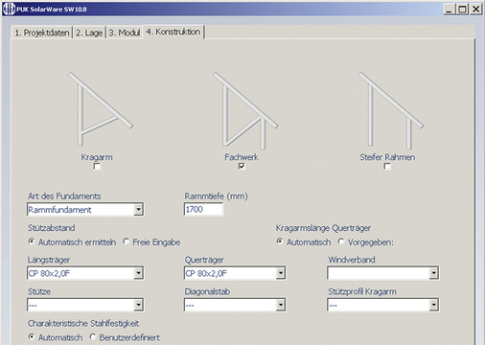Viewport: 485px width, 345px height.
Task: Open the Art des Fundaments dropdown
Action: click(x=138, y=210)
